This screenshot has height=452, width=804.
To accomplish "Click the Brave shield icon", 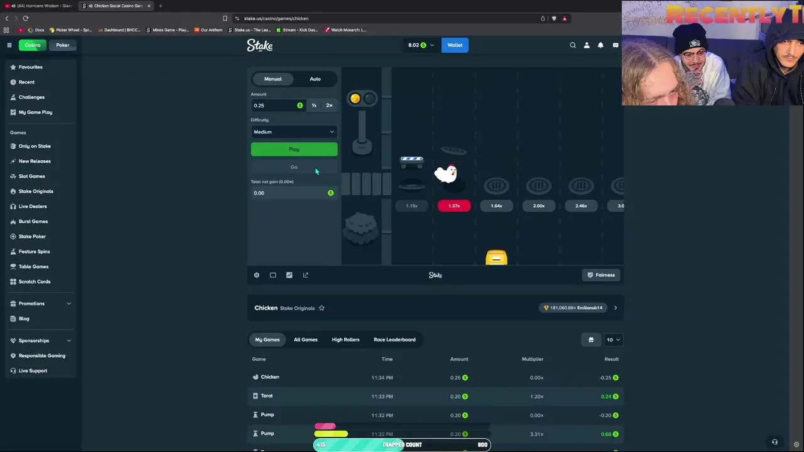I will coord(554,18).
